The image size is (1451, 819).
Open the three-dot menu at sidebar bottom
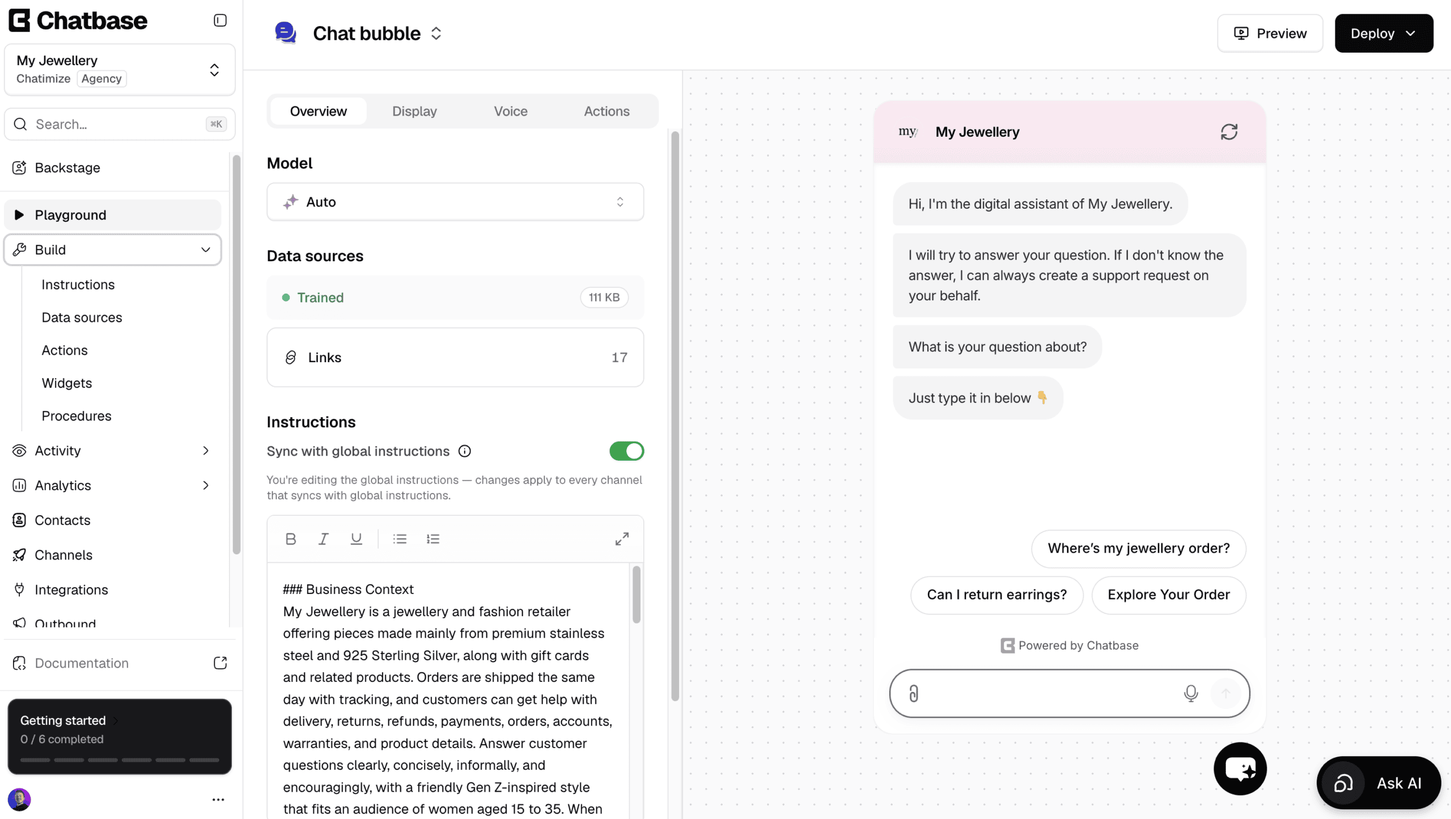[218, 799]
